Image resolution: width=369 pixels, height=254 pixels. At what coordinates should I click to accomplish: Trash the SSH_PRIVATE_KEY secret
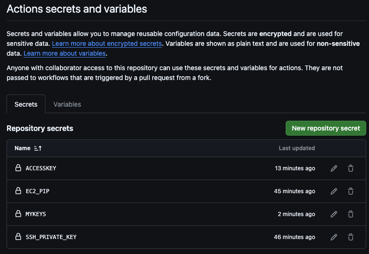pos(350,237)
